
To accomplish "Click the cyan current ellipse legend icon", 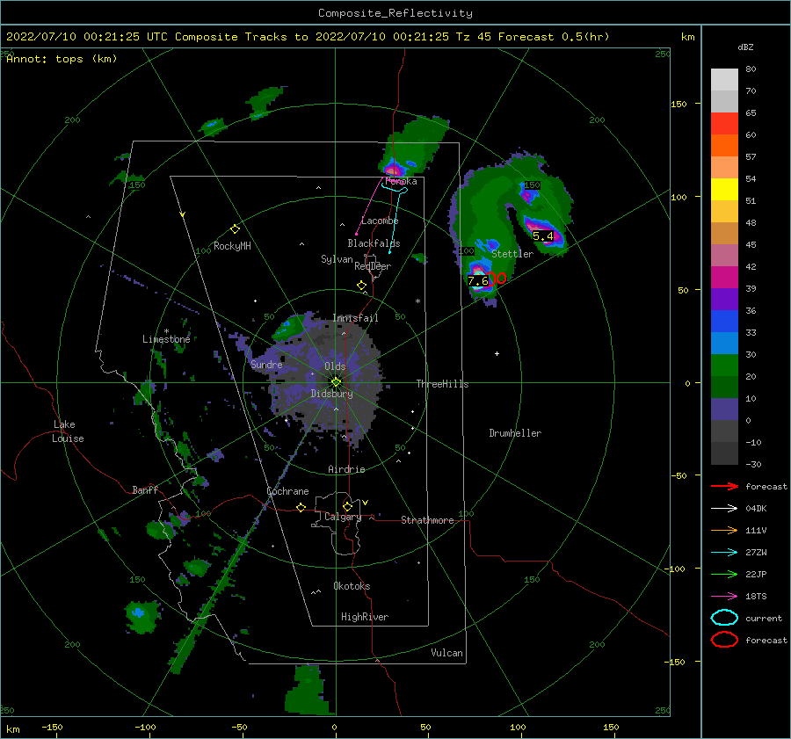I will click(724, 618).
